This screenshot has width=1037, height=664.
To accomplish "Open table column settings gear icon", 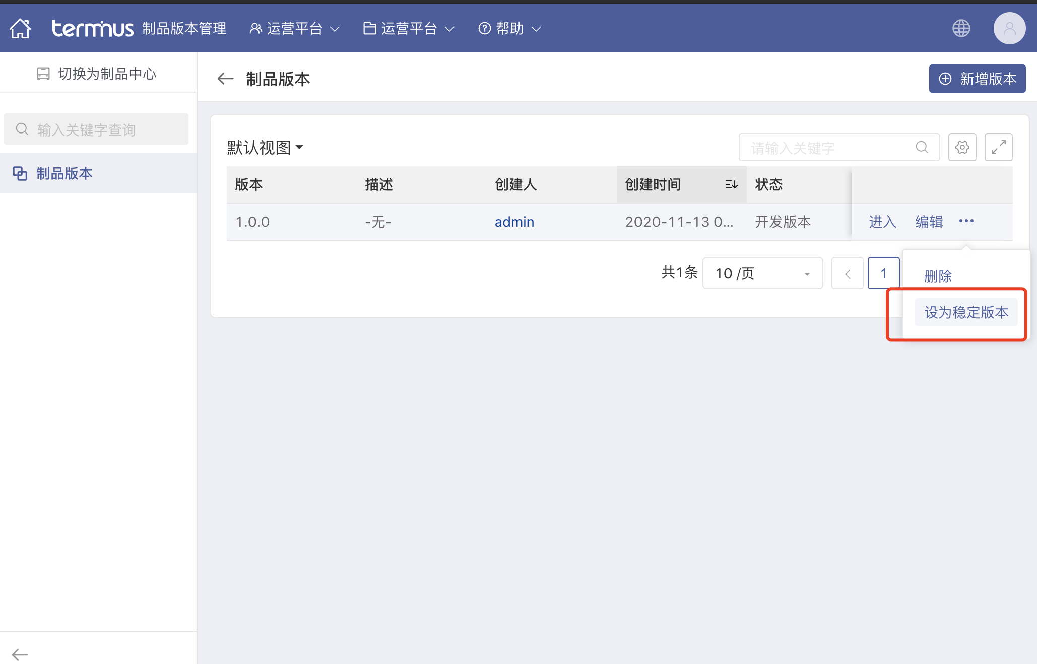I will (x=962, y=147).
